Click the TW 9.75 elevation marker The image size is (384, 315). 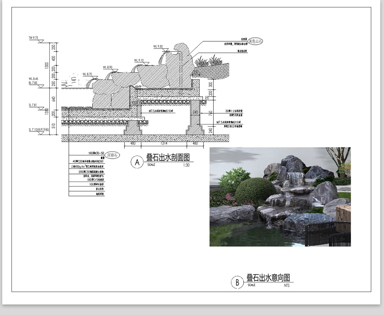[33, 38]
